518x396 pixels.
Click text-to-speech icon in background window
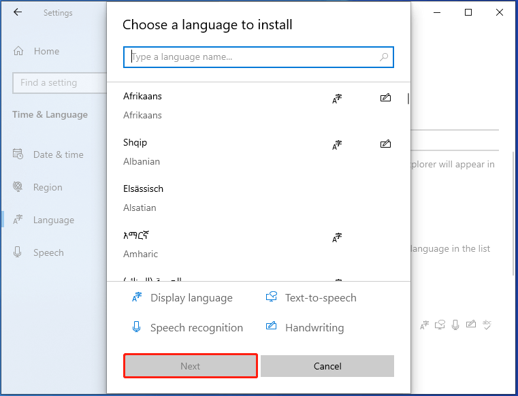pos(440,325)
